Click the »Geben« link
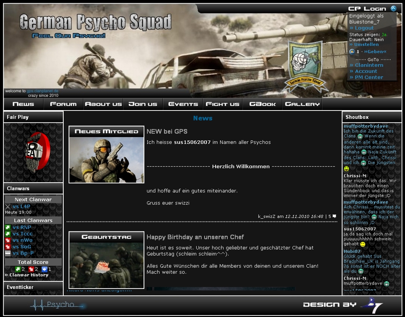Image resolution: width=405 pixels, height=317 pixels. [x=375, y=52]
